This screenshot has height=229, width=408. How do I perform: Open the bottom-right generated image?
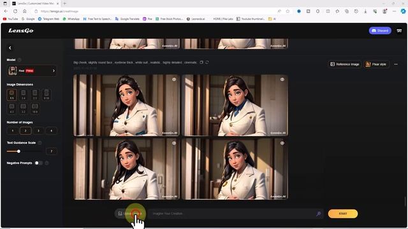[x=235, y=169]
